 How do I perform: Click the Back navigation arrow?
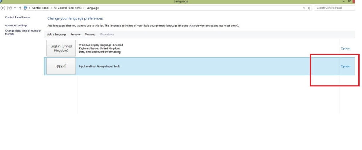click(x=3, y=8)
